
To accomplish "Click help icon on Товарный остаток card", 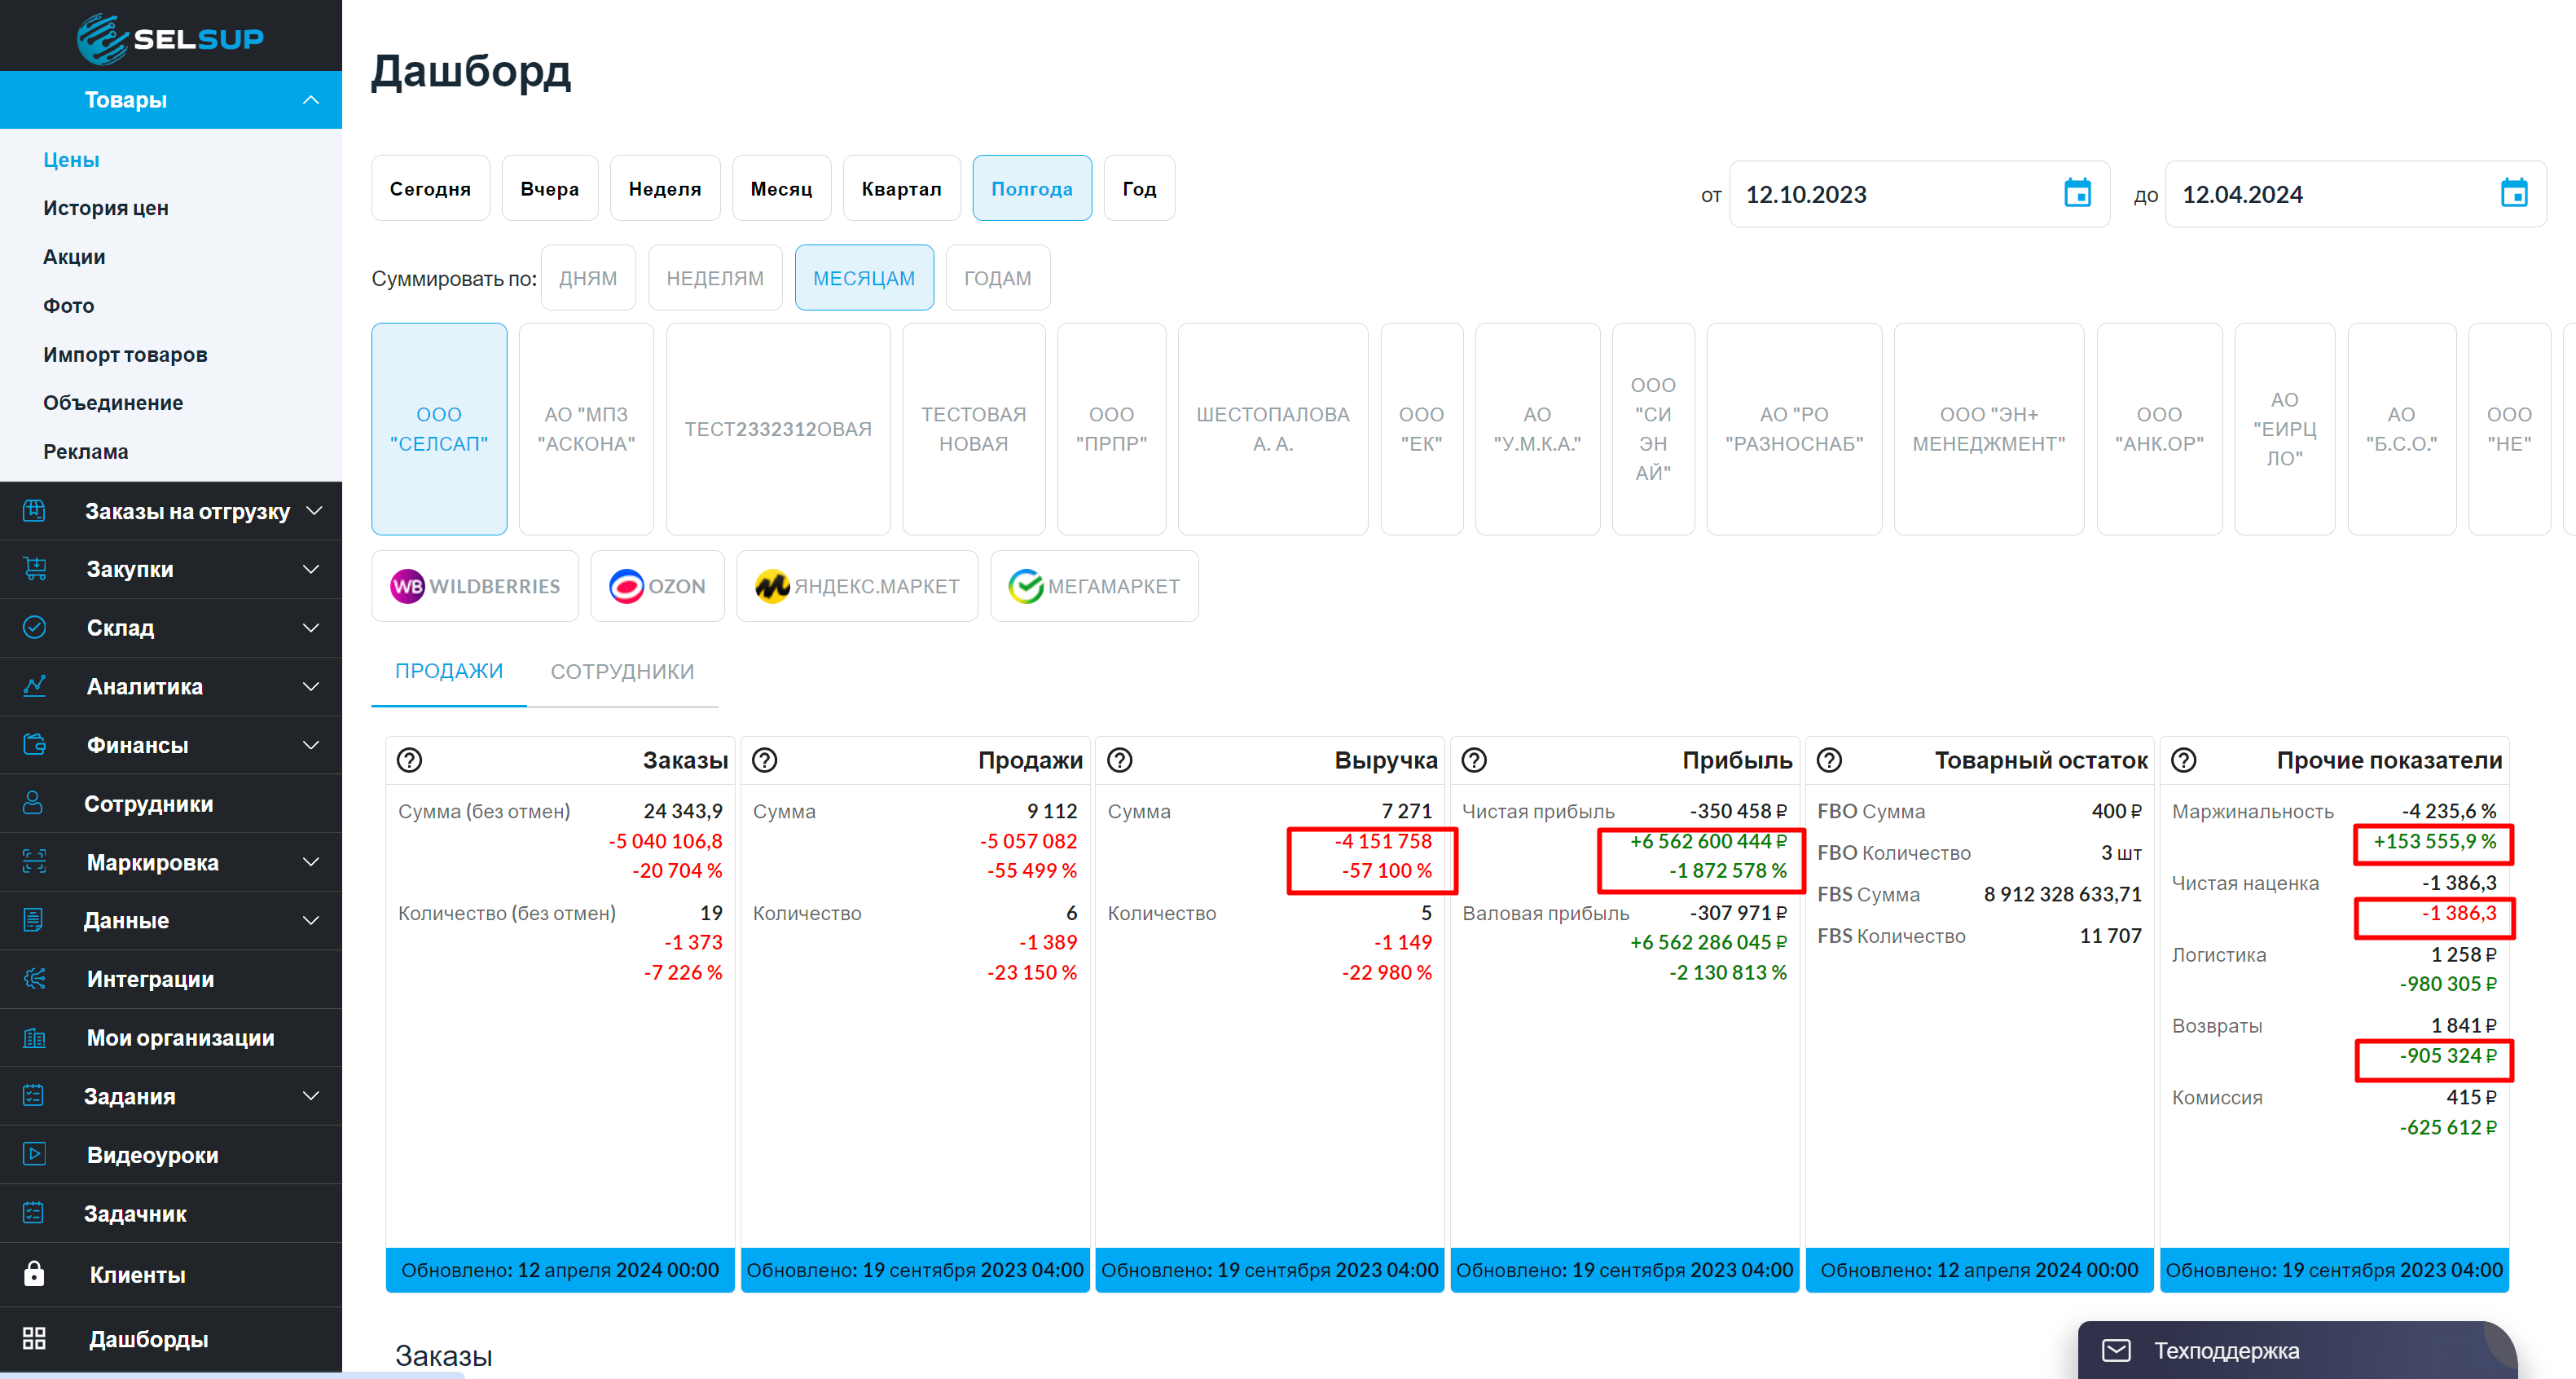I will 1829,760.
